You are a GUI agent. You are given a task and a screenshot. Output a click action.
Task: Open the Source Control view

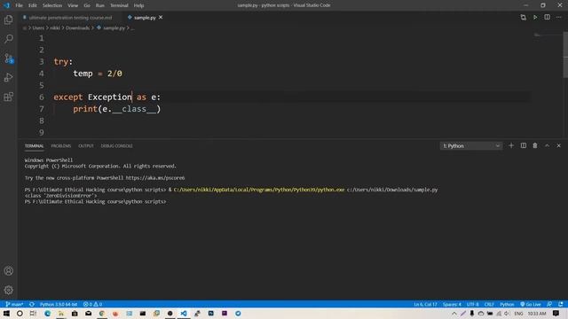(9, 58)
